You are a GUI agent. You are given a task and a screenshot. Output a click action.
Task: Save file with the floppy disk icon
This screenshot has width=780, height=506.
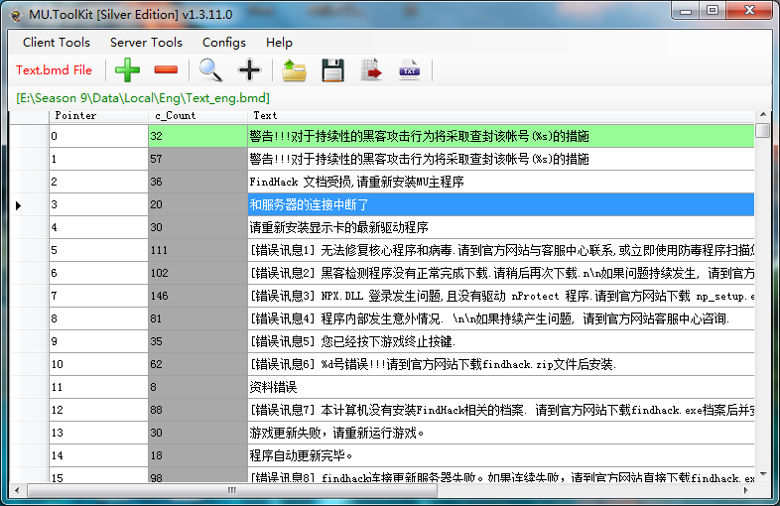pos(332,70)
